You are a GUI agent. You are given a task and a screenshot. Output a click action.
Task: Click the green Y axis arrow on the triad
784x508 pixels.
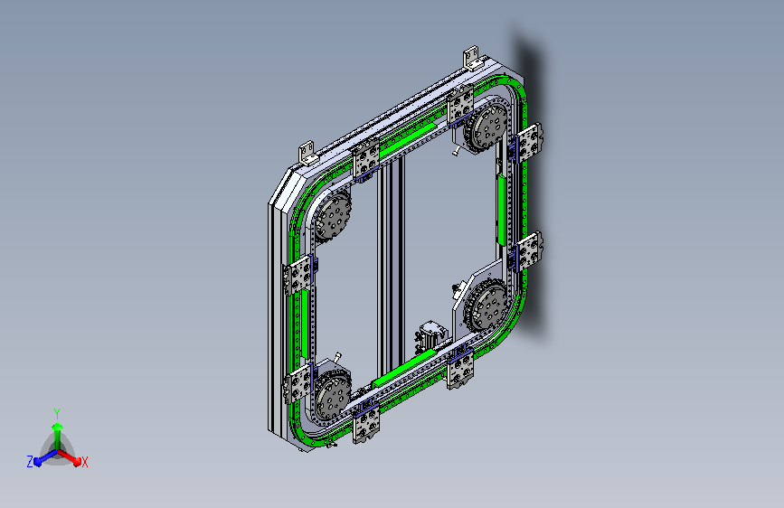(57, 436)
